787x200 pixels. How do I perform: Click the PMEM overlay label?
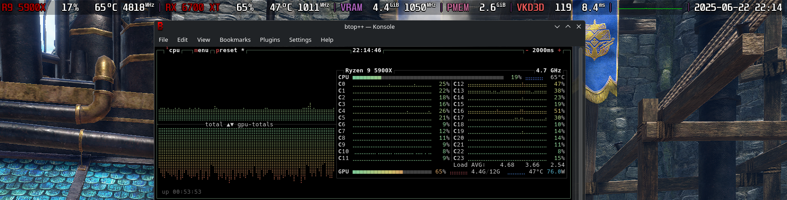458,8
